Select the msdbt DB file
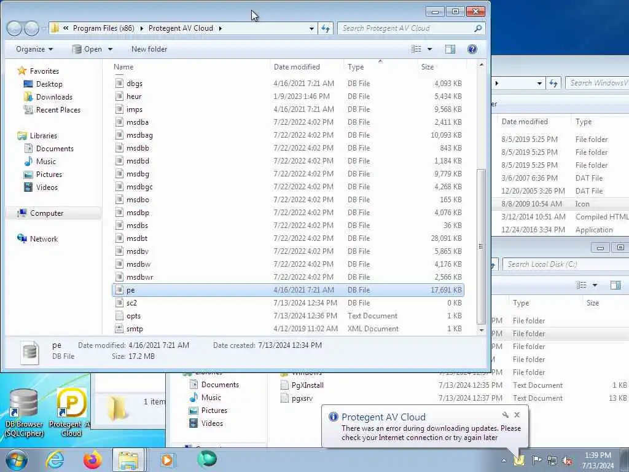 [x=287, y=238]
